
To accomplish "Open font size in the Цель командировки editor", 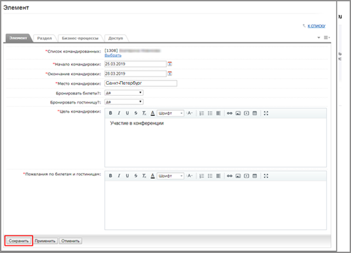I will coord(189,113).
